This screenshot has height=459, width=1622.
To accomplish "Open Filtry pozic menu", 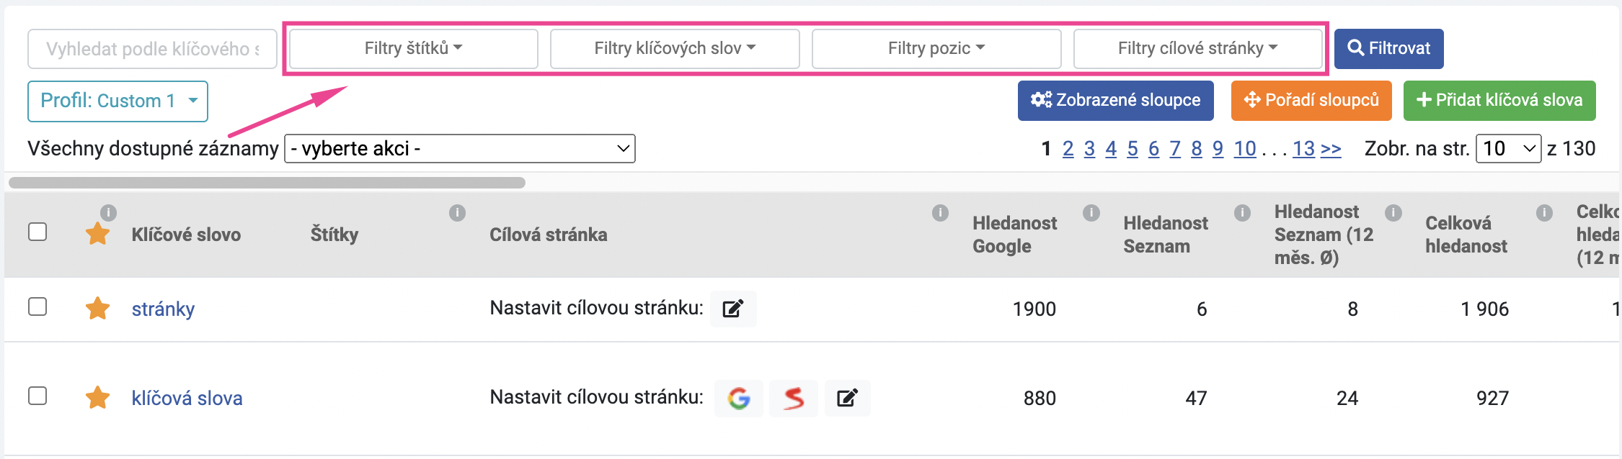I will point(936,48).
